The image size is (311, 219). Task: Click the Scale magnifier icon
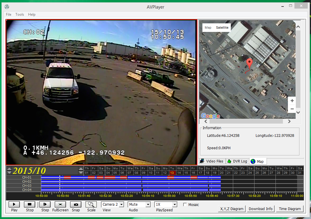(91, 204)
